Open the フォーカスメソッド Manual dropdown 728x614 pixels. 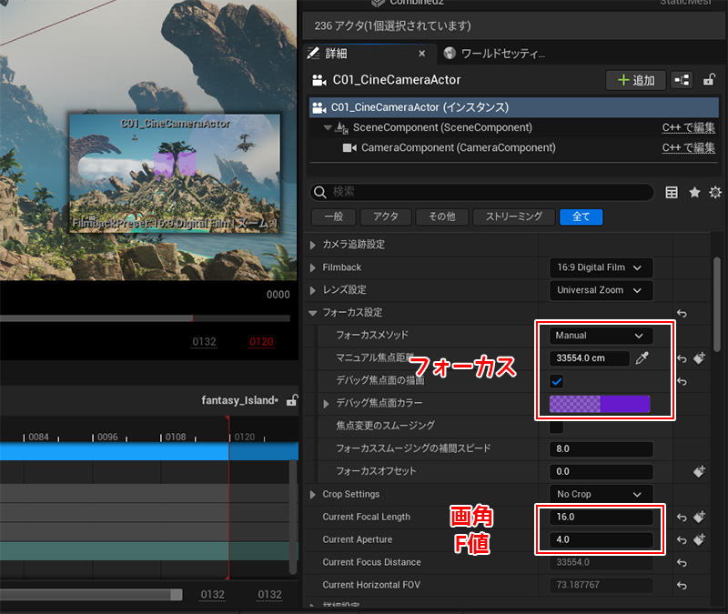[601, 336]
